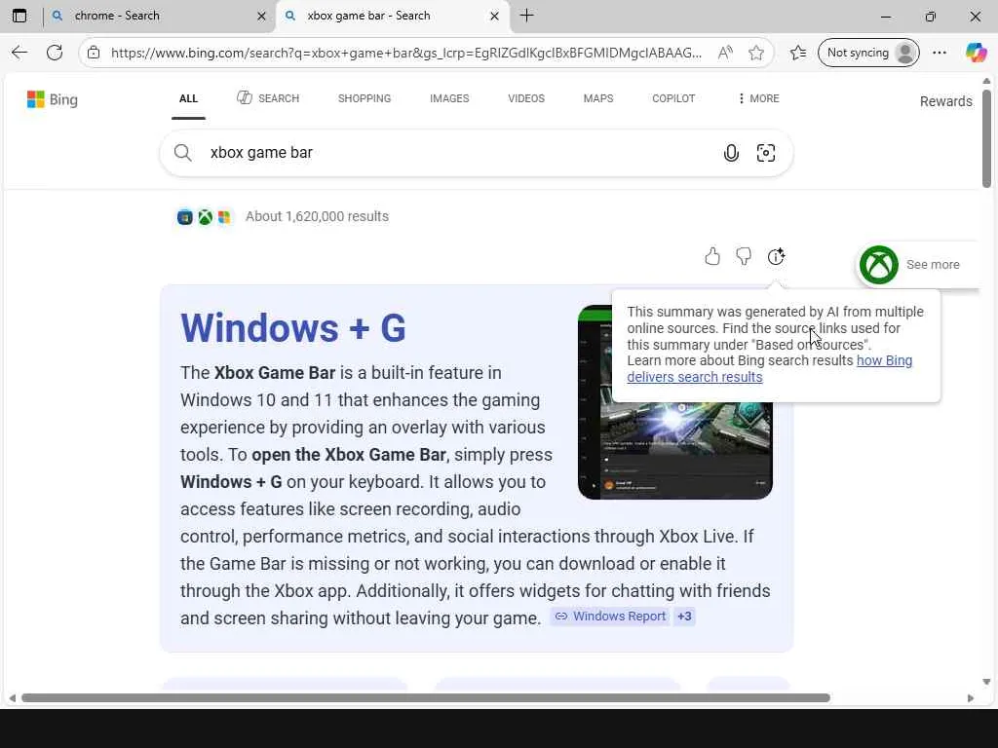
Task: Dislike the AI summary with thumbs down
Action: 744,256
